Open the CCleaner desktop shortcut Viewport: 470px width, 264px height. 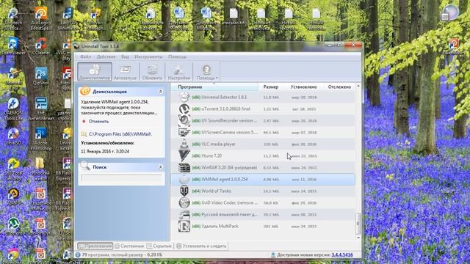41,47
